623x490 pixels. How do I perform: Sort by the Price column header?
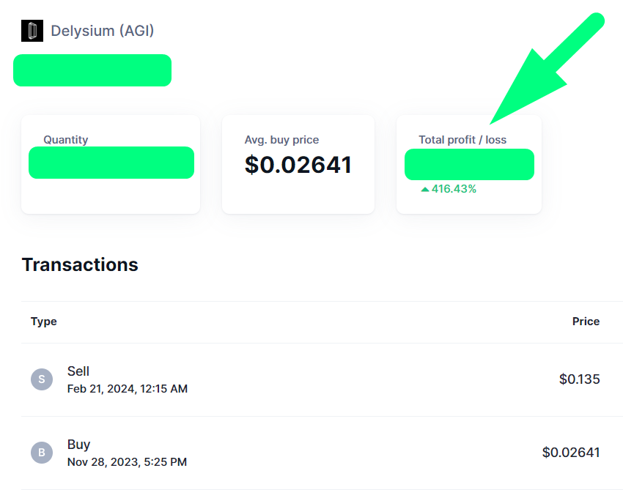(x=586, y=322)
